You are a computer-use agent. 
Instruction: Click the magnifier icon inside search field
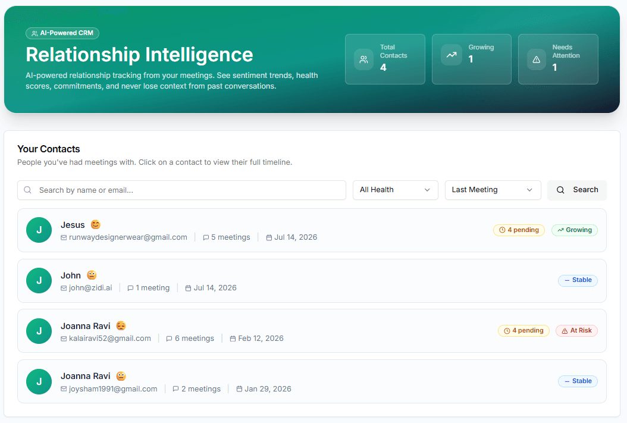27,190
